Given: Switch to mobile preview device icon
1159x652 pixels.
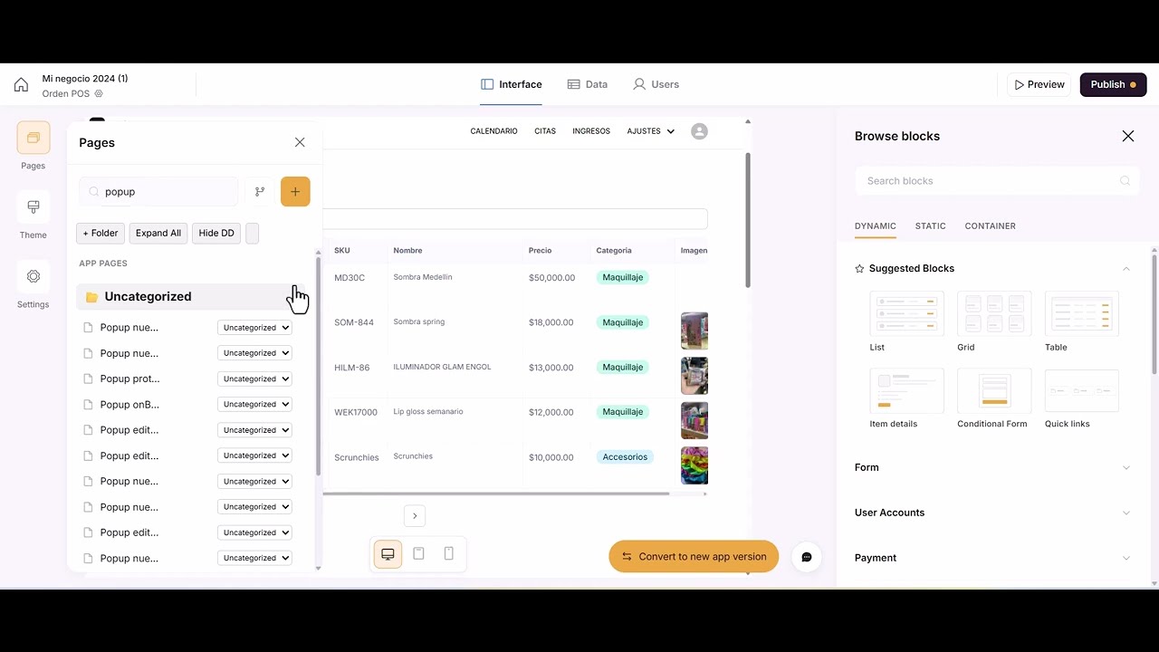Looking at the screenshot, I should 448,554.
